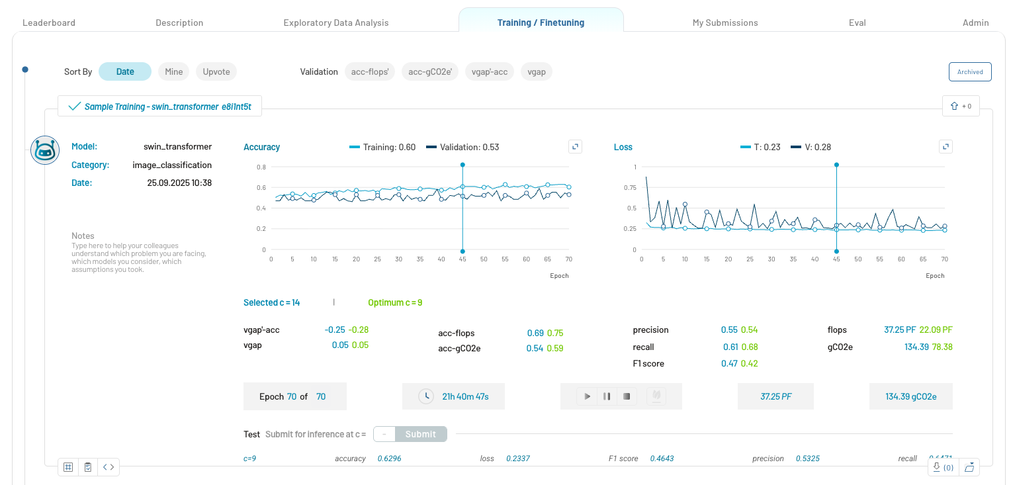Viewport: 1011px width, 485px height.
Task: Expand the Loss chart to fullscreen
Action: (945, 147)
